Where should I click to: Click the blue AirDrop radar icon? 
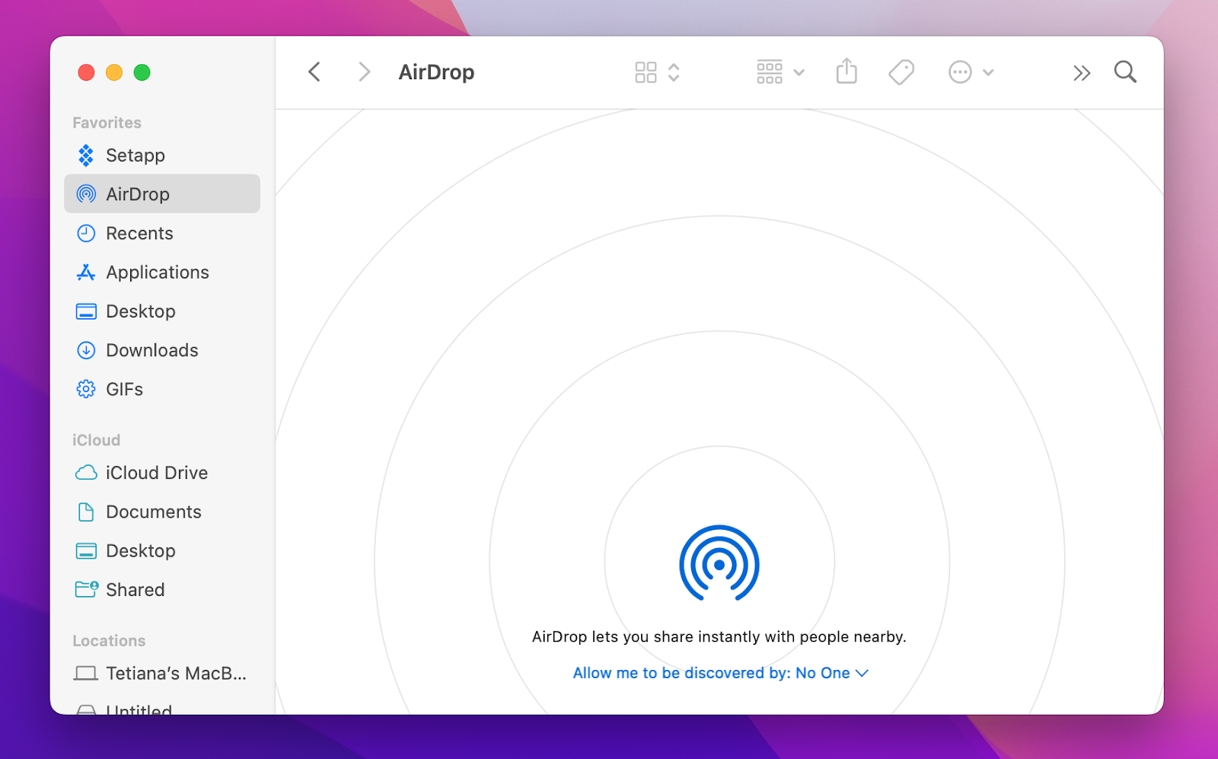pos(719,563)
